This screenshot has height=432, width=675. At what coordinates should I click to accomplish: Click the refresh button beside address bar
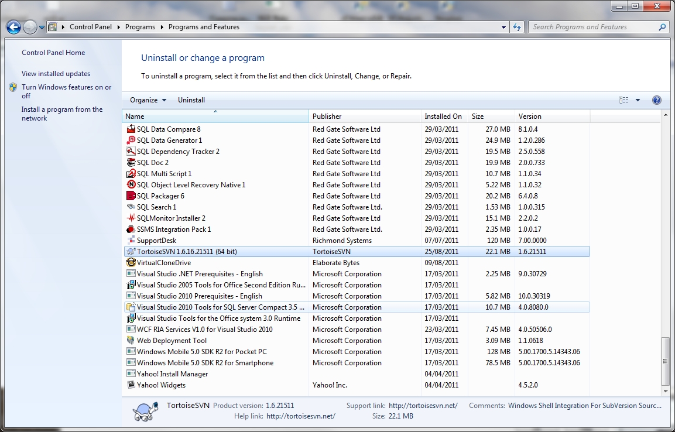point(516,27)
